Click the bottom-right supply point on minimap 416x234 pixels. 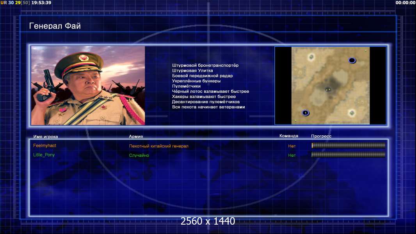pos(352,113)
